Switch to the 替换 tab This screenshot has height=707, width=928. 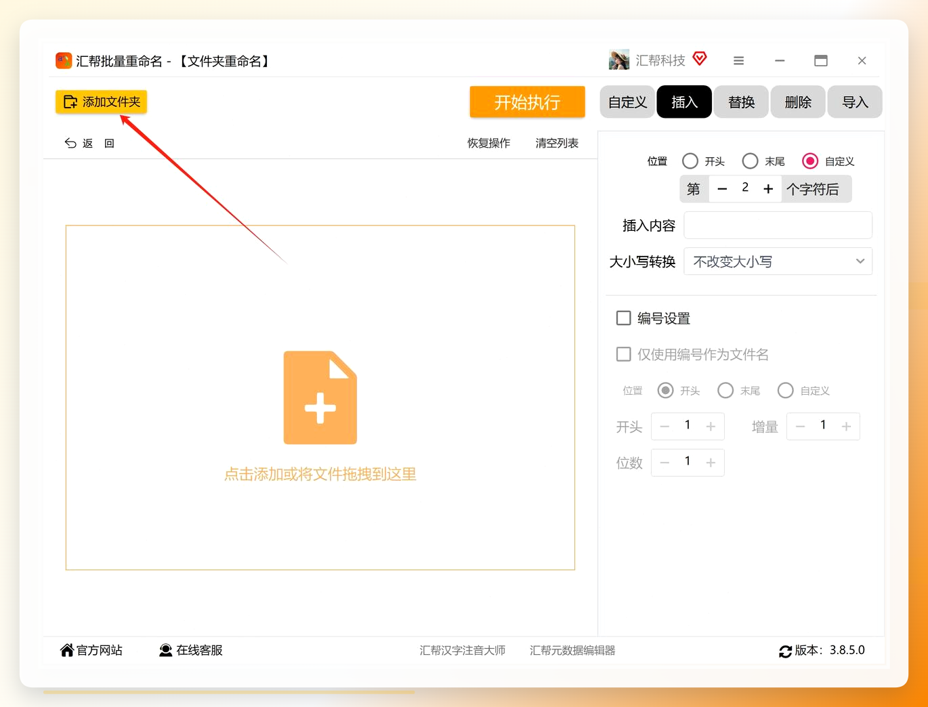tap(741, 102)
